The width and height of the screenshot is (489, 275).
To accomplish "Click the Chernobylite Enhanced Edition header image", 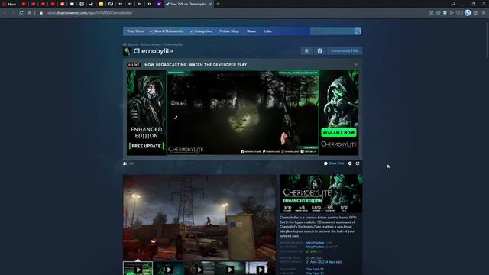I will point(321,193).
